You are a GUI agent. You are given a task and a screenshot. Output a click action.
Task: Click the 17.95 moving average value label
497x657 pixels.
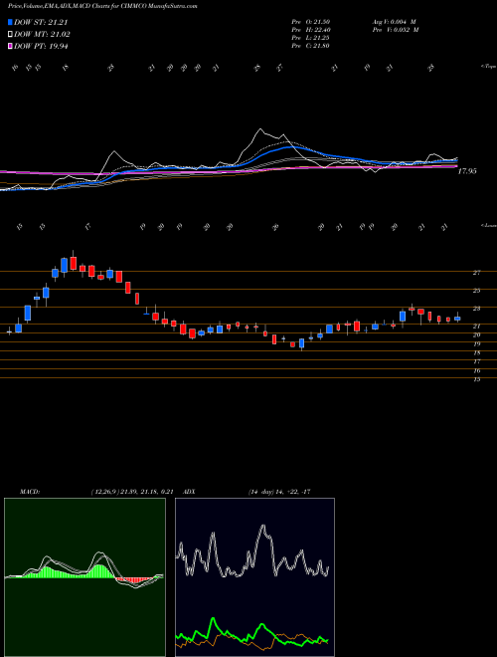pyautogui.click(x=468, y=171)
